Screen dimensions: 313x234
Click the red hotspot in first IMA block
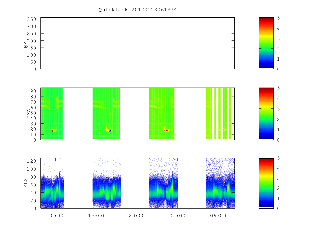[x=52, y=131]
